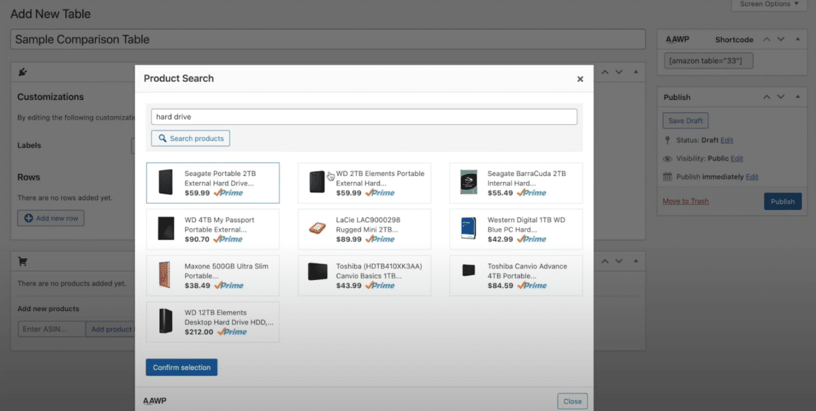Click Prime badge on $212.00 WD 12TB

point(231,332)
